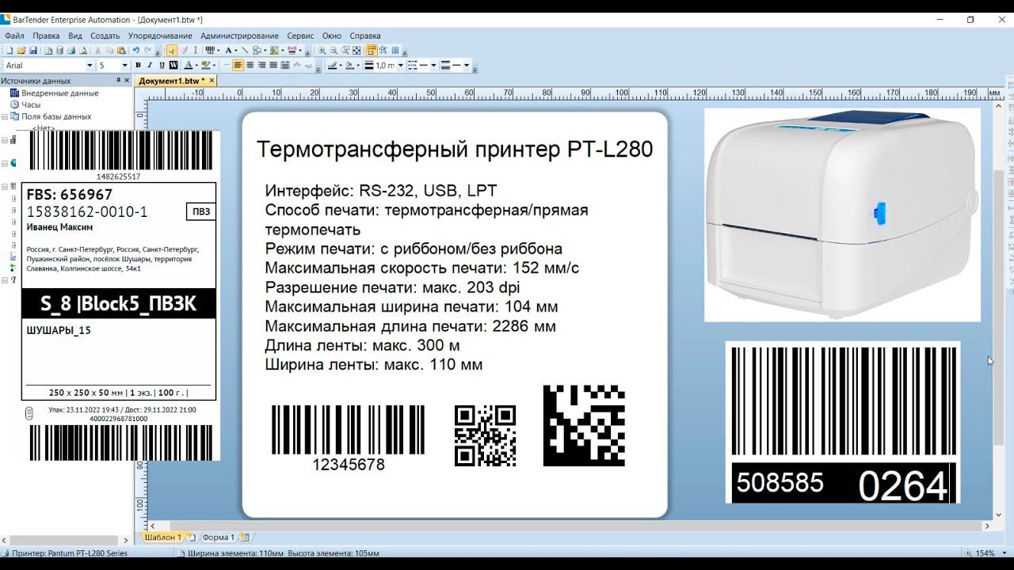The image size is (1014, 570).
Task: Cut selection with the scissors icon
Action: click(97, 50)
